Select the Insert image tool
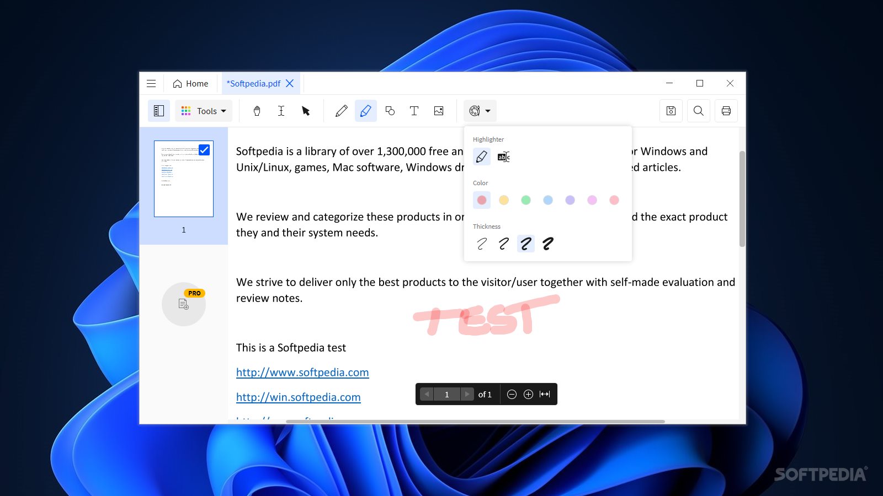 pos(439,111)
